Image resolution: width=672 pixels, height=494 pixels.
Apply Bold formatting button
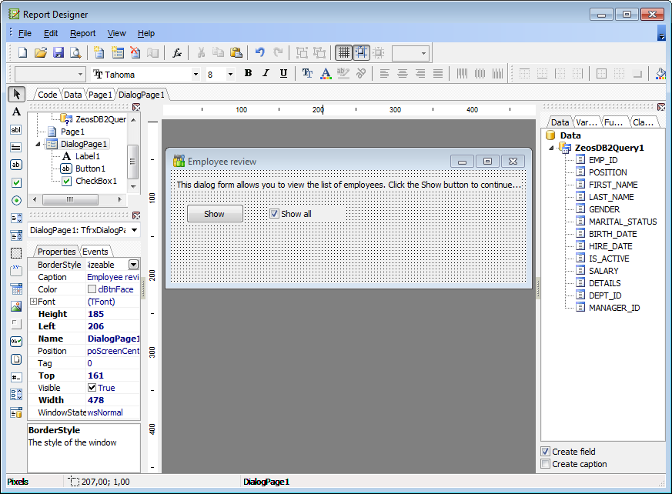pyautogui.click(x=248, y=73)
